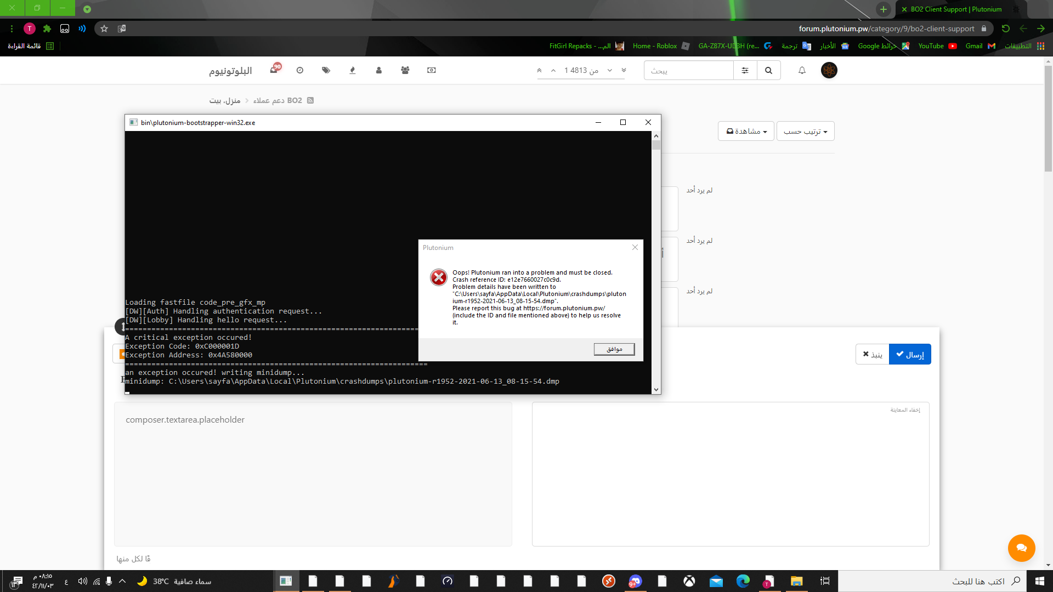Open advanced search filter icon
Viewport: 1053px width, 592px height.
tap(745, 70)
